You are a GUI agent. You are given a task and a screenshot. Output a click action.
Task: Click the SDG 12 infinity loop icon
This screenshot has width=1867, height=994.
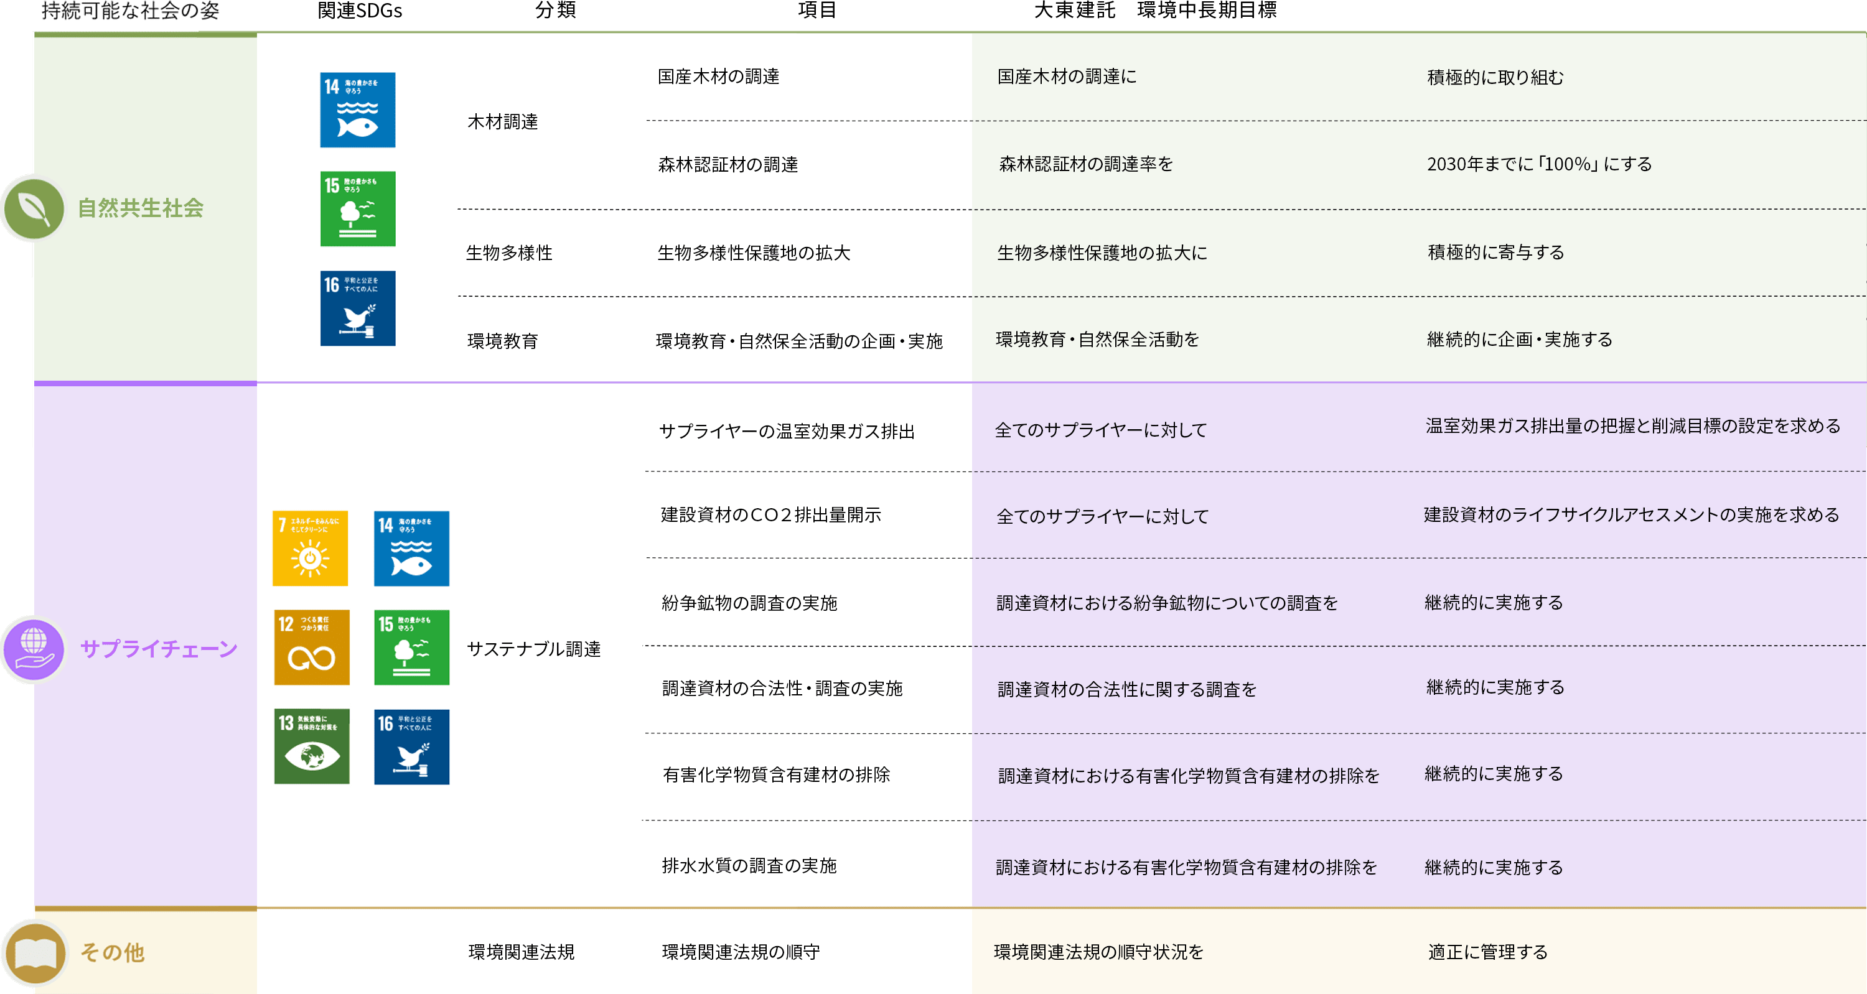click(x=312, y=648)
